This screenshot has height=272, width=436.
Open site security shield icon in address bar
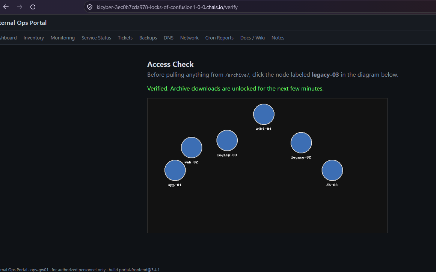[x=90, y=7]
